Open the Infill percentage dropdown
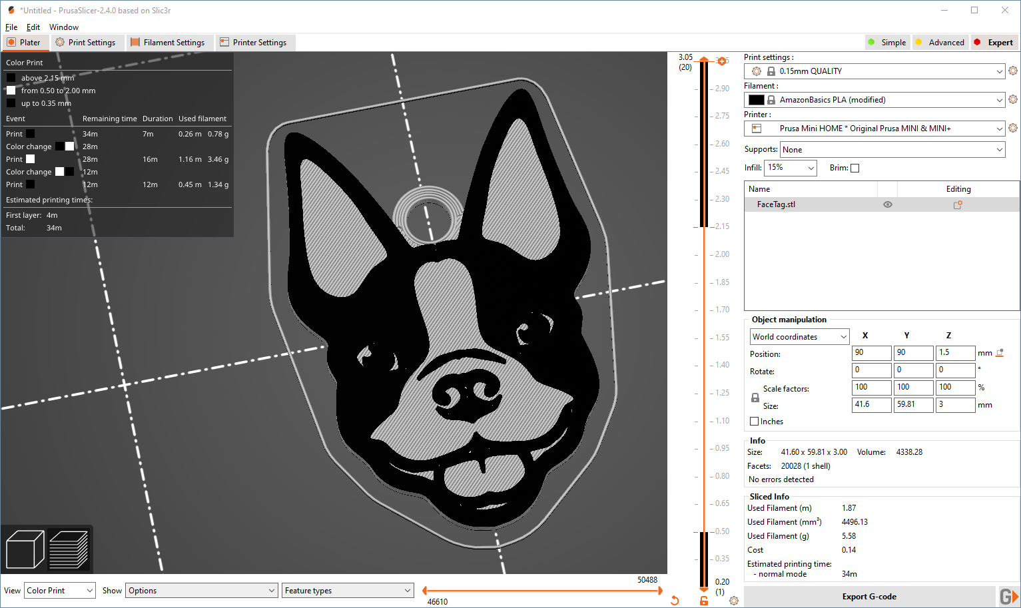The width and height of the screenshot is (1021, 608). (x=791, y=168)
